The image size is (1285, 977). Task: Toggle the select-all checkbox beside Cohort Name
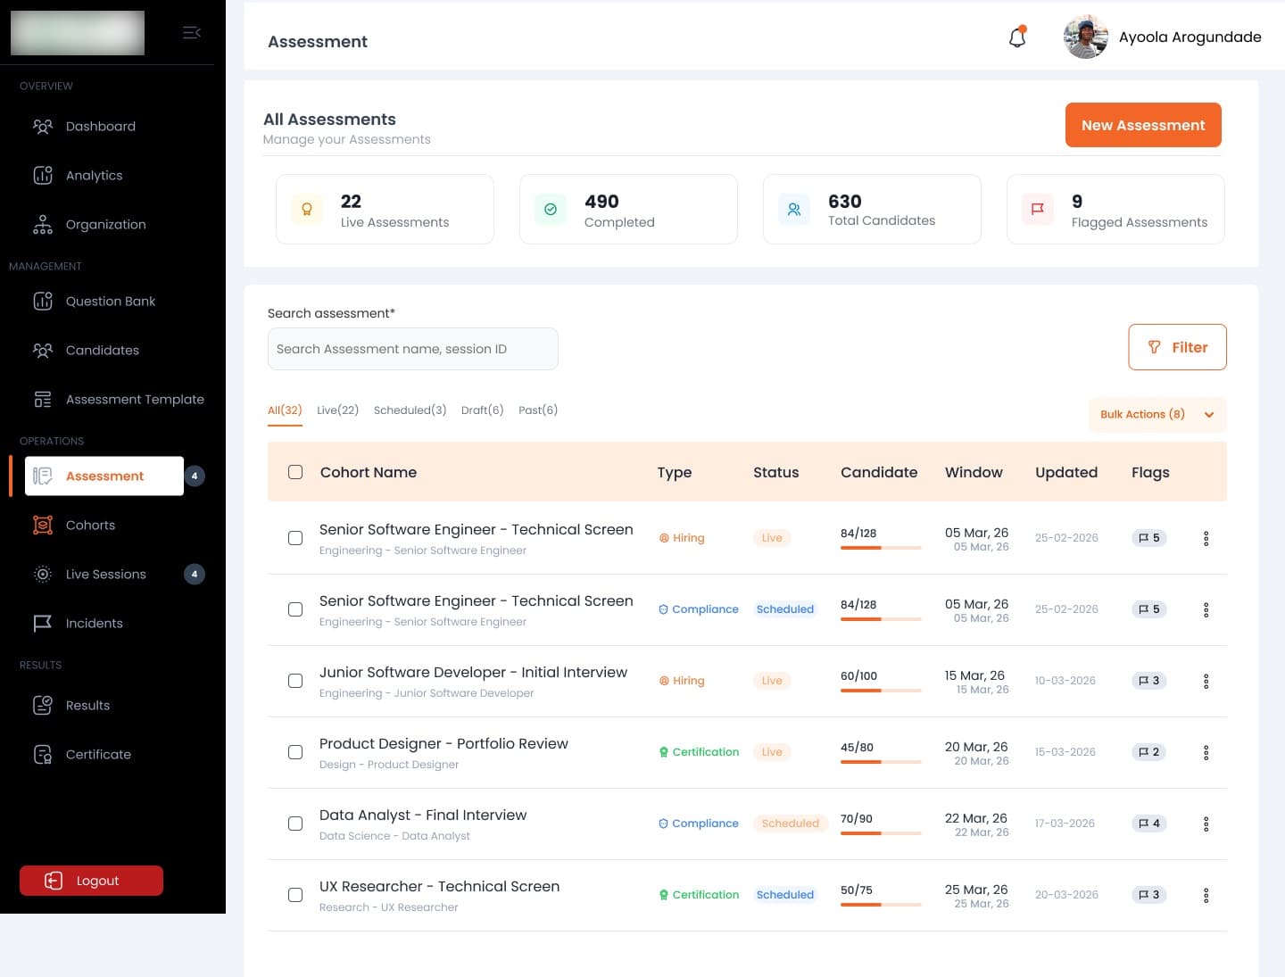click(x=295, y=472)
